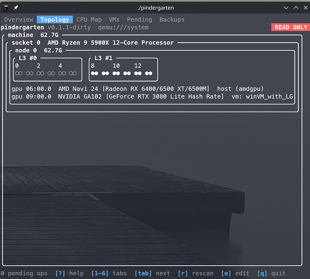
Task: Click the [1-6] tabs shortcut
Action: (x=109, y=273)
